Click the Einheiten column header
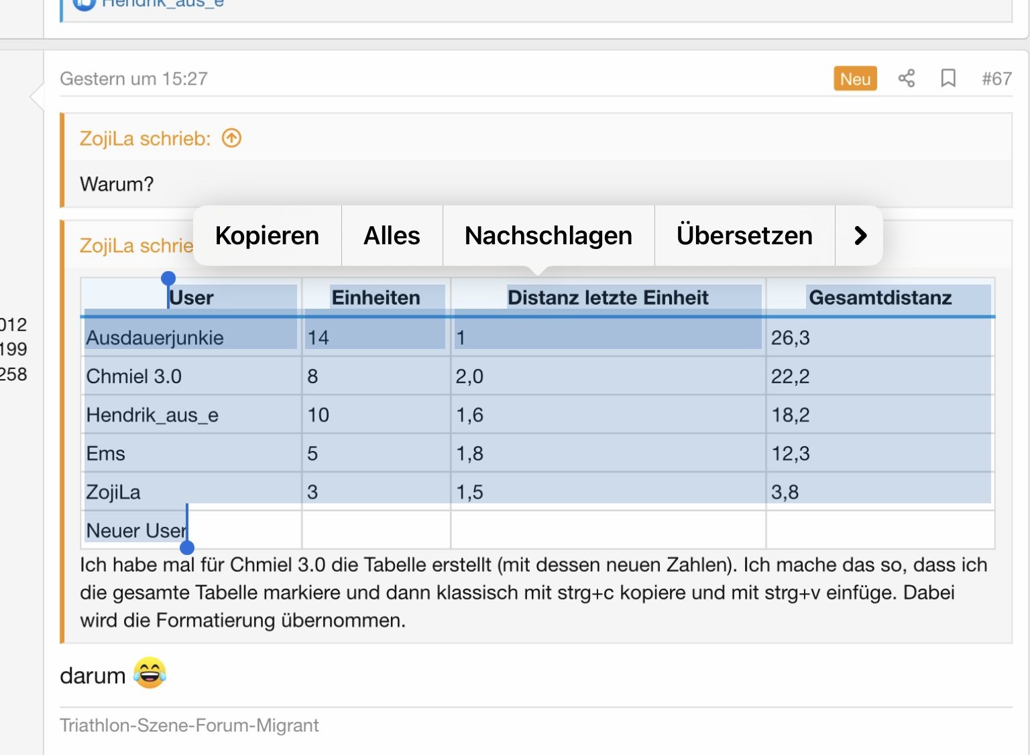The image size is (1030, 755). (376, 297)
